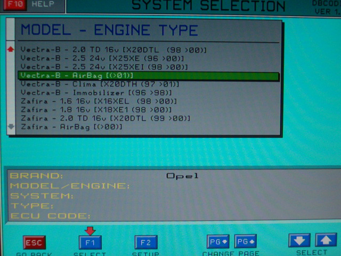This screenshot has height=256, width=341.
Task: Select Vectra-B Clima X20DTH entry
Action: tap(100, 84)
